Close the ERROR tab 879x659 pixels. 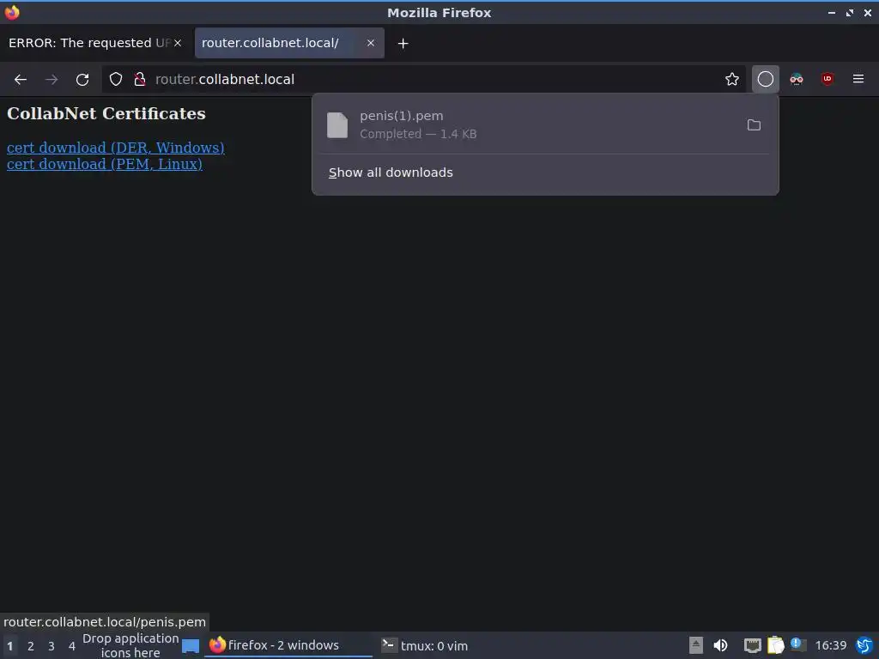(x=177, y=43)
